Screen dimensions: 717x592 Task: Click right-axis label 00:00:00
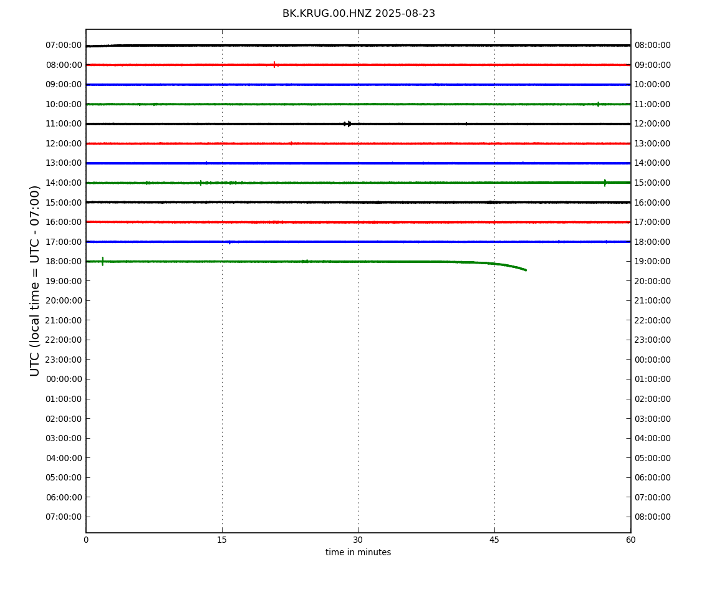[x=653, y=360]
